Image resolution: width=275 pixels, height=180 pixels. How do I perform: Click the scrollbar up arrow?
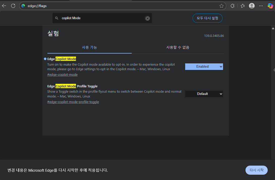click(x=273, y=29)
